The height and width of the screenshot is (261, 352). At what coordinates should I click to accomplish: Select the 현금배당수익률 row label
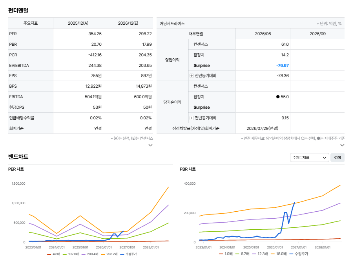[x=22, y=118]
